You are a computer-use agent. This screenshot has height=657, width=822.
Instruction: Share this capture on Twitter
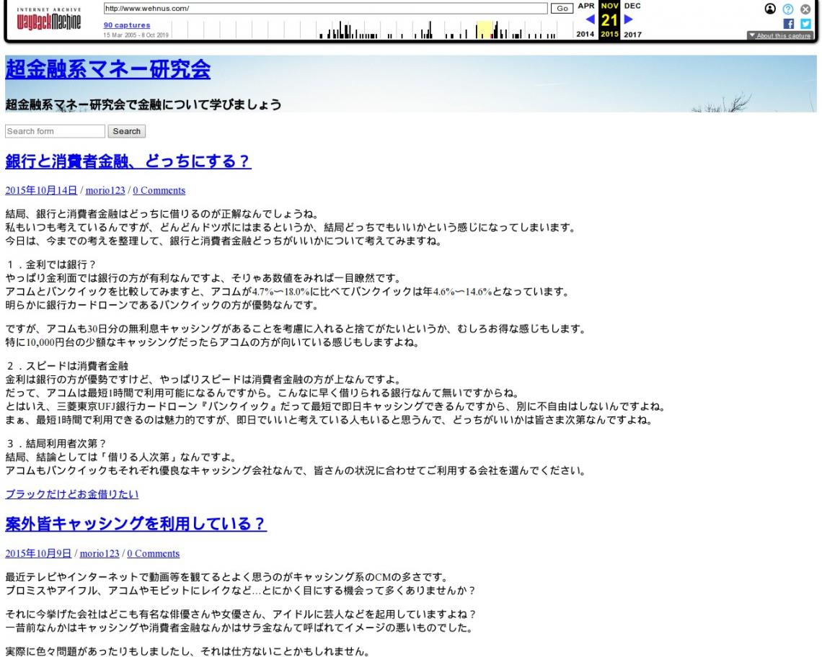point(805,24)
